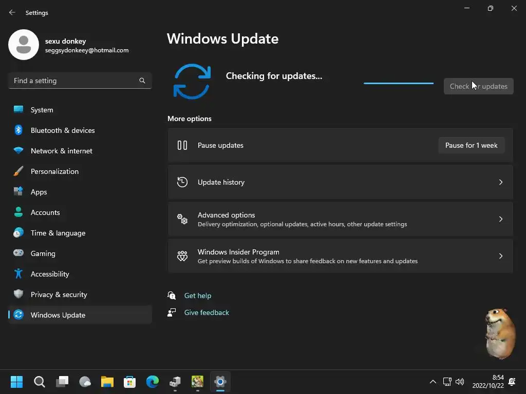Select Accounts in the sidebar
Screen dimensions: 526x394
pyautogui.click(x=80, y=212)
